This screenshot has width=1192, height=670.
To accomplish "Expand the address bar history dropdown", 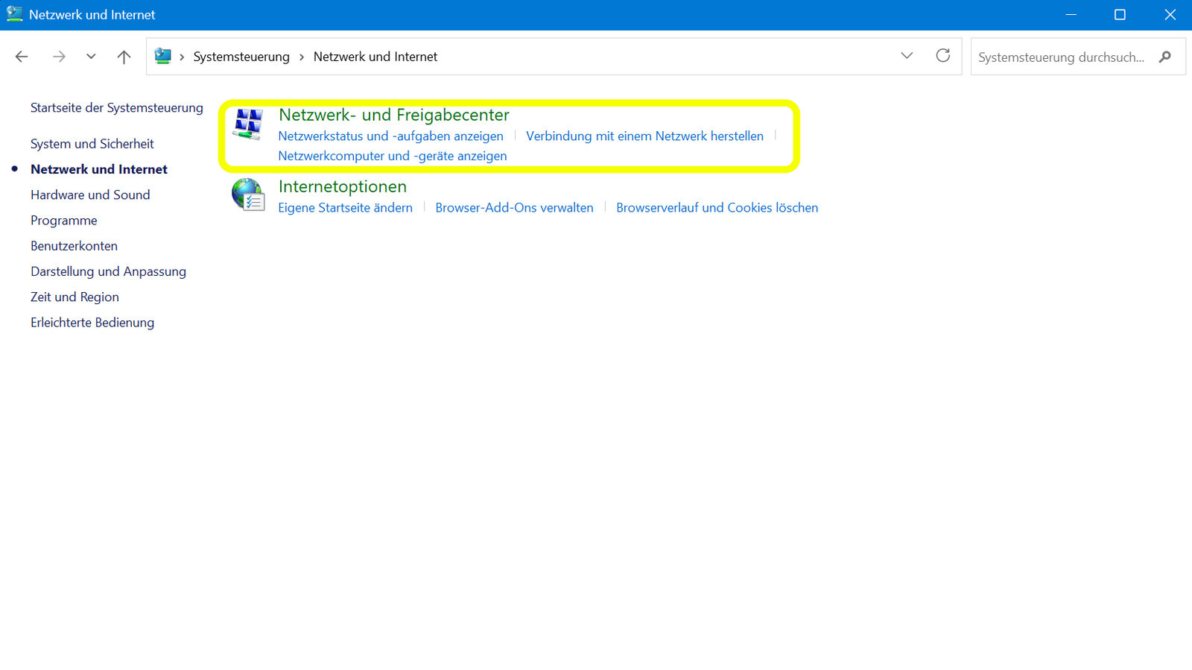I will click(907, 56).
